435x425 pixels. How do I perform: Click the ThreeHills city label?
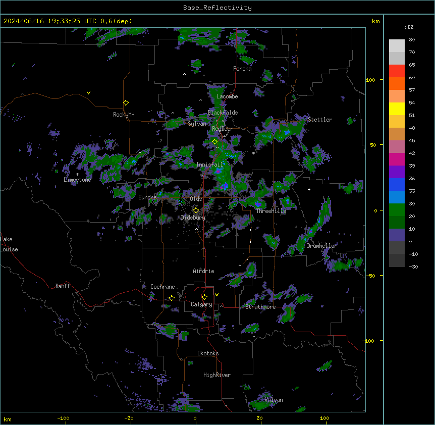click(271, 211)
